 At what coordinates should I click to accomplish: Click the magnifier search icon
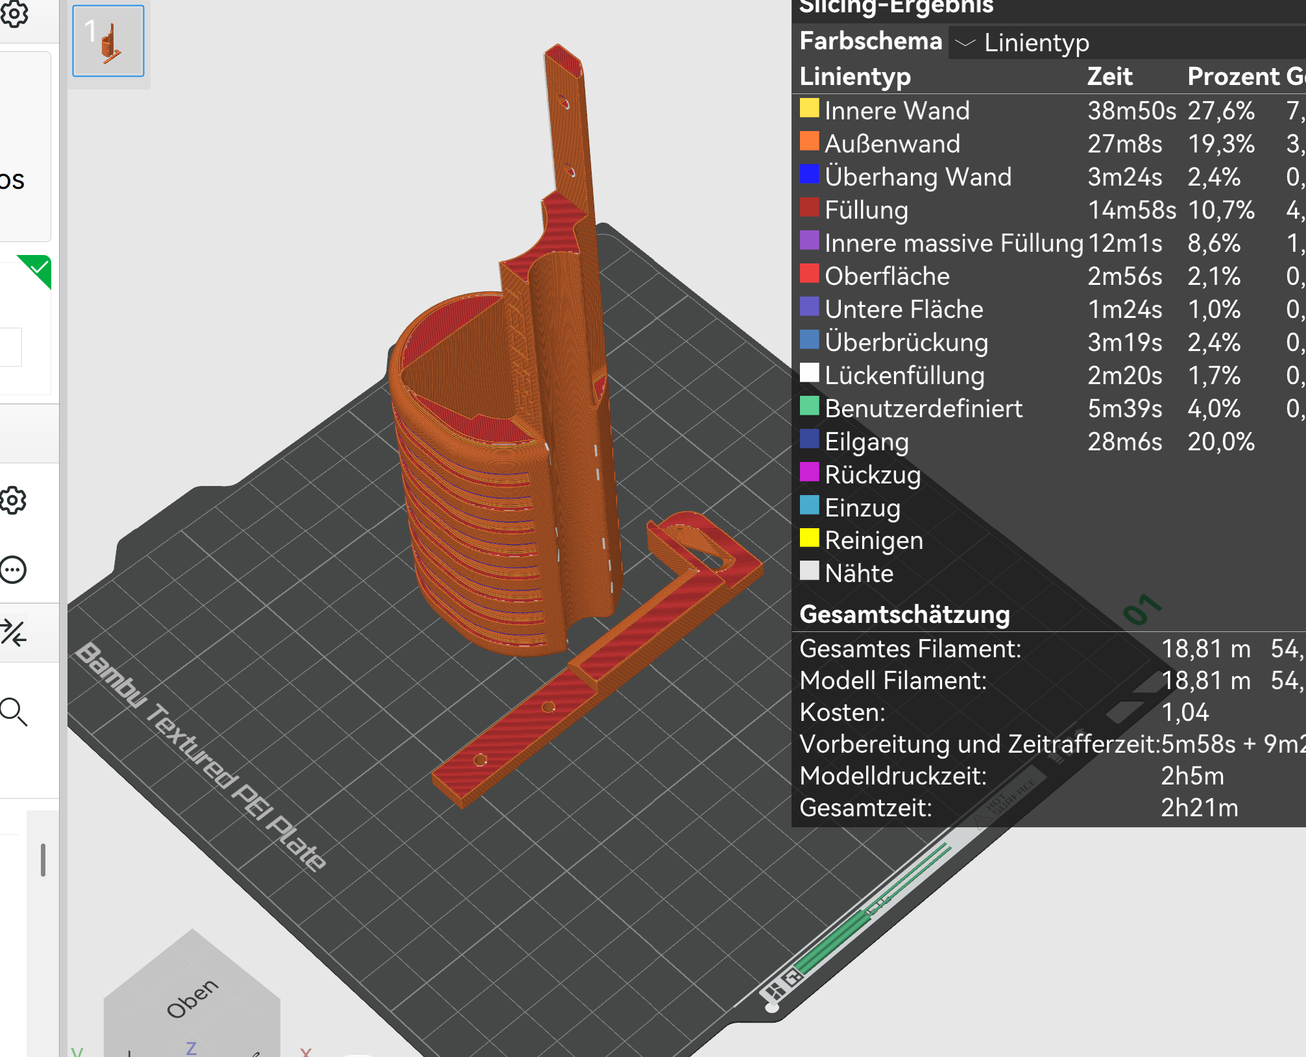click(x=14, y=712)
